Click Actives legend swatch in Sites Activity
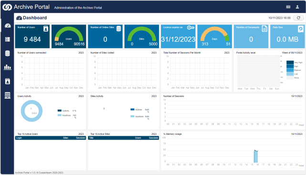 (132, 109)
